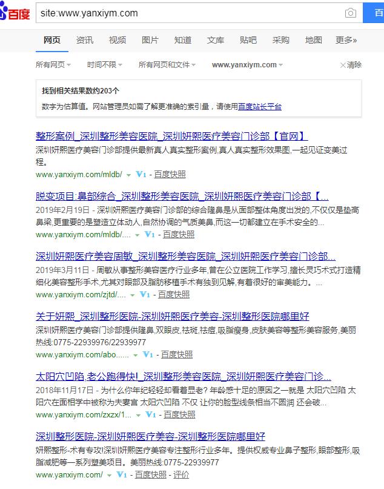Viewport: 384px width, 489px height.
Task: Expand arrow next to www.yanxiym.com/mldb/ URL
Action: point(128,175)
